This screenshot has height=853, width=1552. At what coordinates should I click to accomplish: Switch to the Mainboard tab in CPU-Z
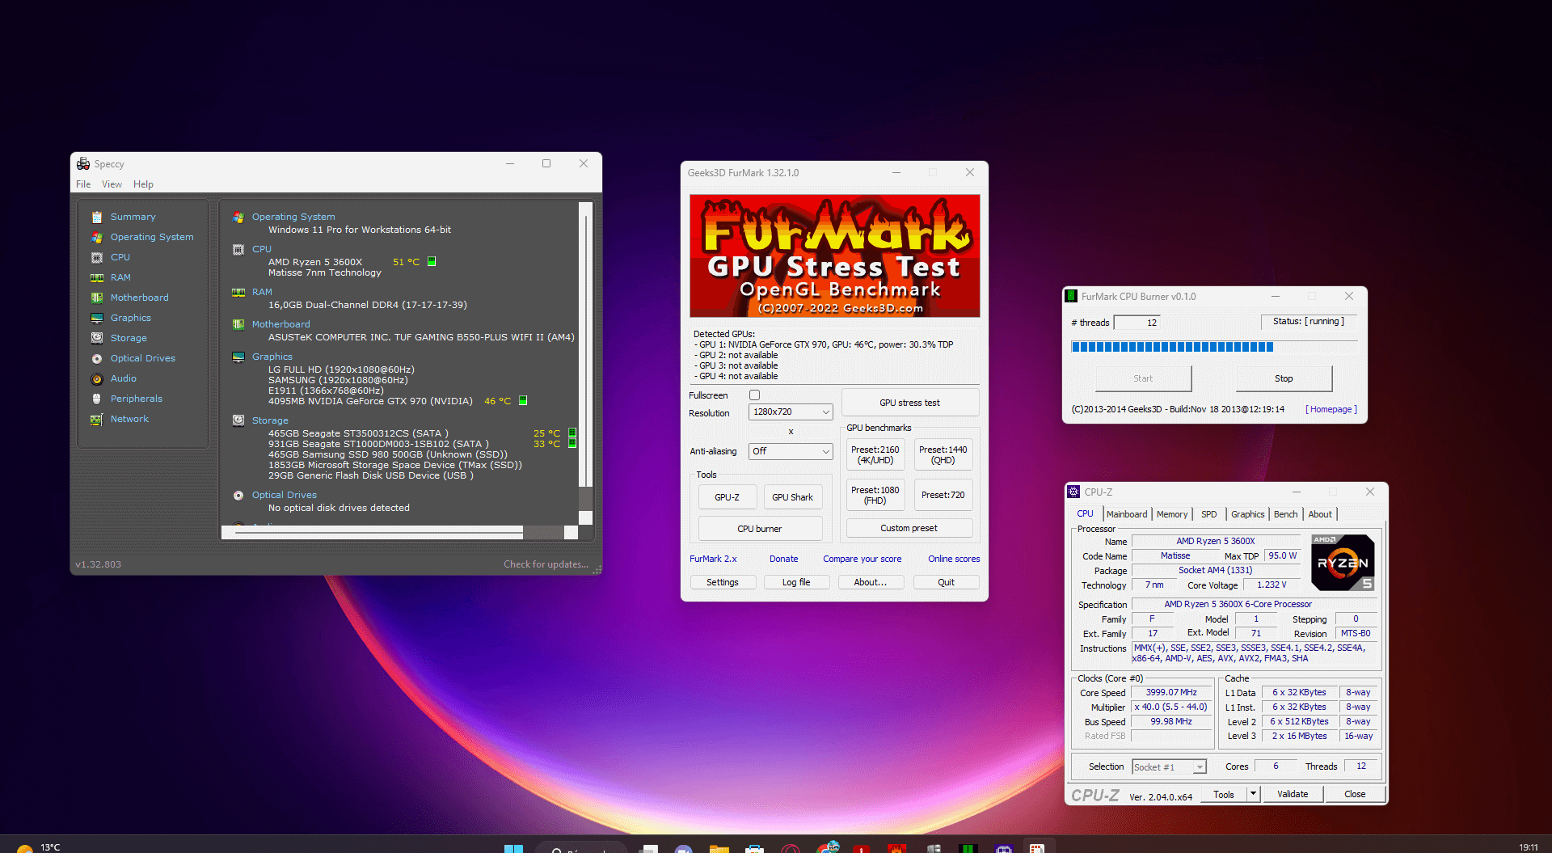(1126, 514)
